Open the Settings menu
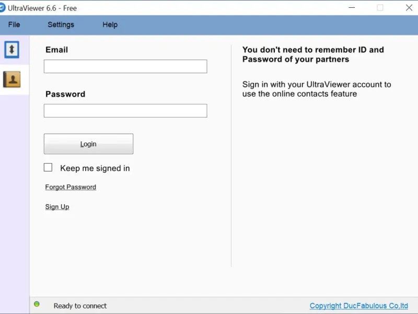418x314 pixels. coord(61,25)
